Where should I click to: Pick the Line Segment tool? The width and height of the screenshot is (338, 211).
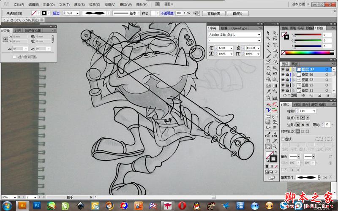click(x=268, y=51)
